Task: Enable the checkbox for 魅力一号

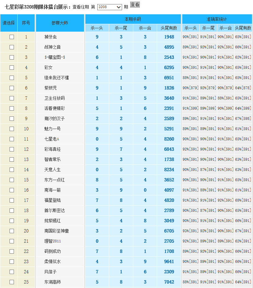Action: click(12, 129)
